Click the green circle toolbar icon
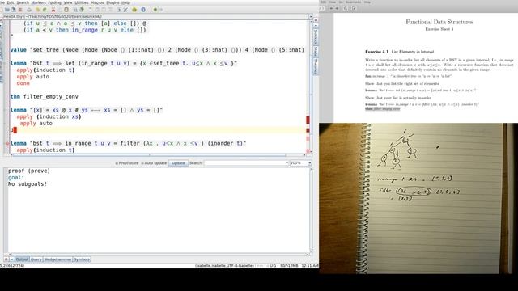Image resolution: width=518 pixels, height=291 pixels. click(155, 10)
